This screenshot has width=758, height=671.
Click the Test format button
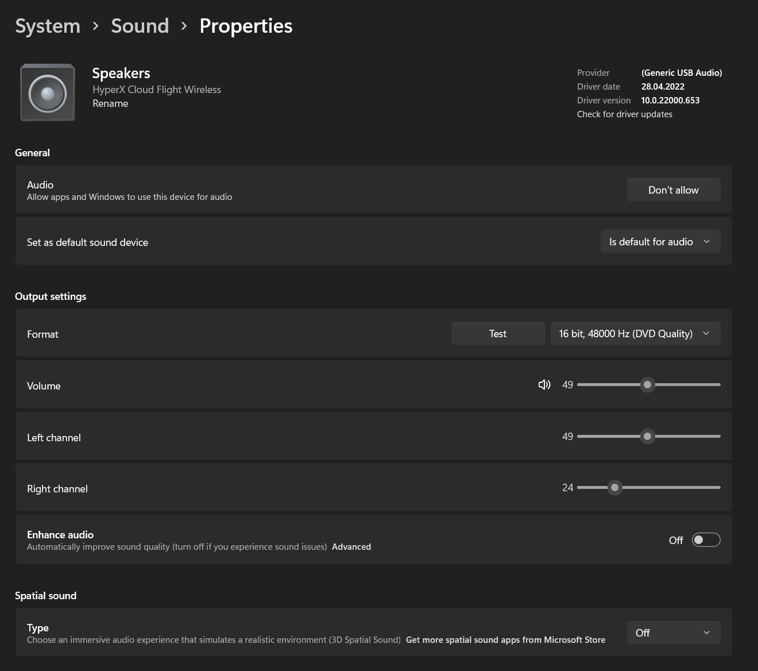[497, 334]
